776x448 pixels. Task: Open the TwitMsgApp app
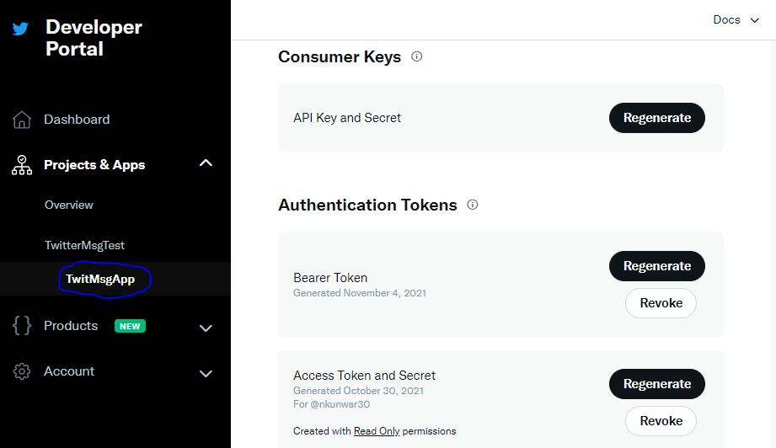(x=100, y=279)
